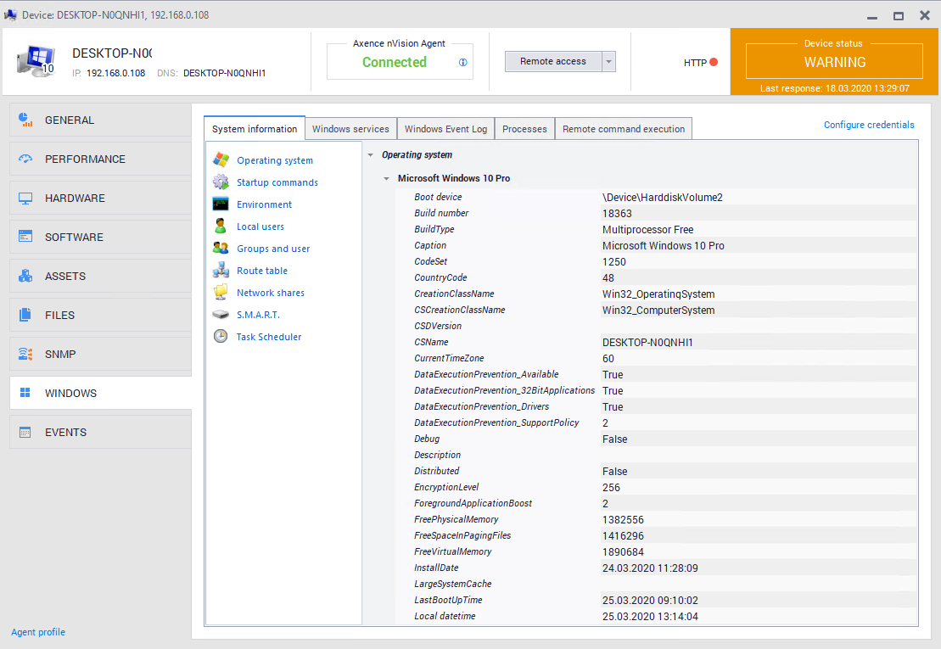Click the Local users person icon
Image resolution: width=941 pixels, height=649 pixels.
[x=221, y=226]
